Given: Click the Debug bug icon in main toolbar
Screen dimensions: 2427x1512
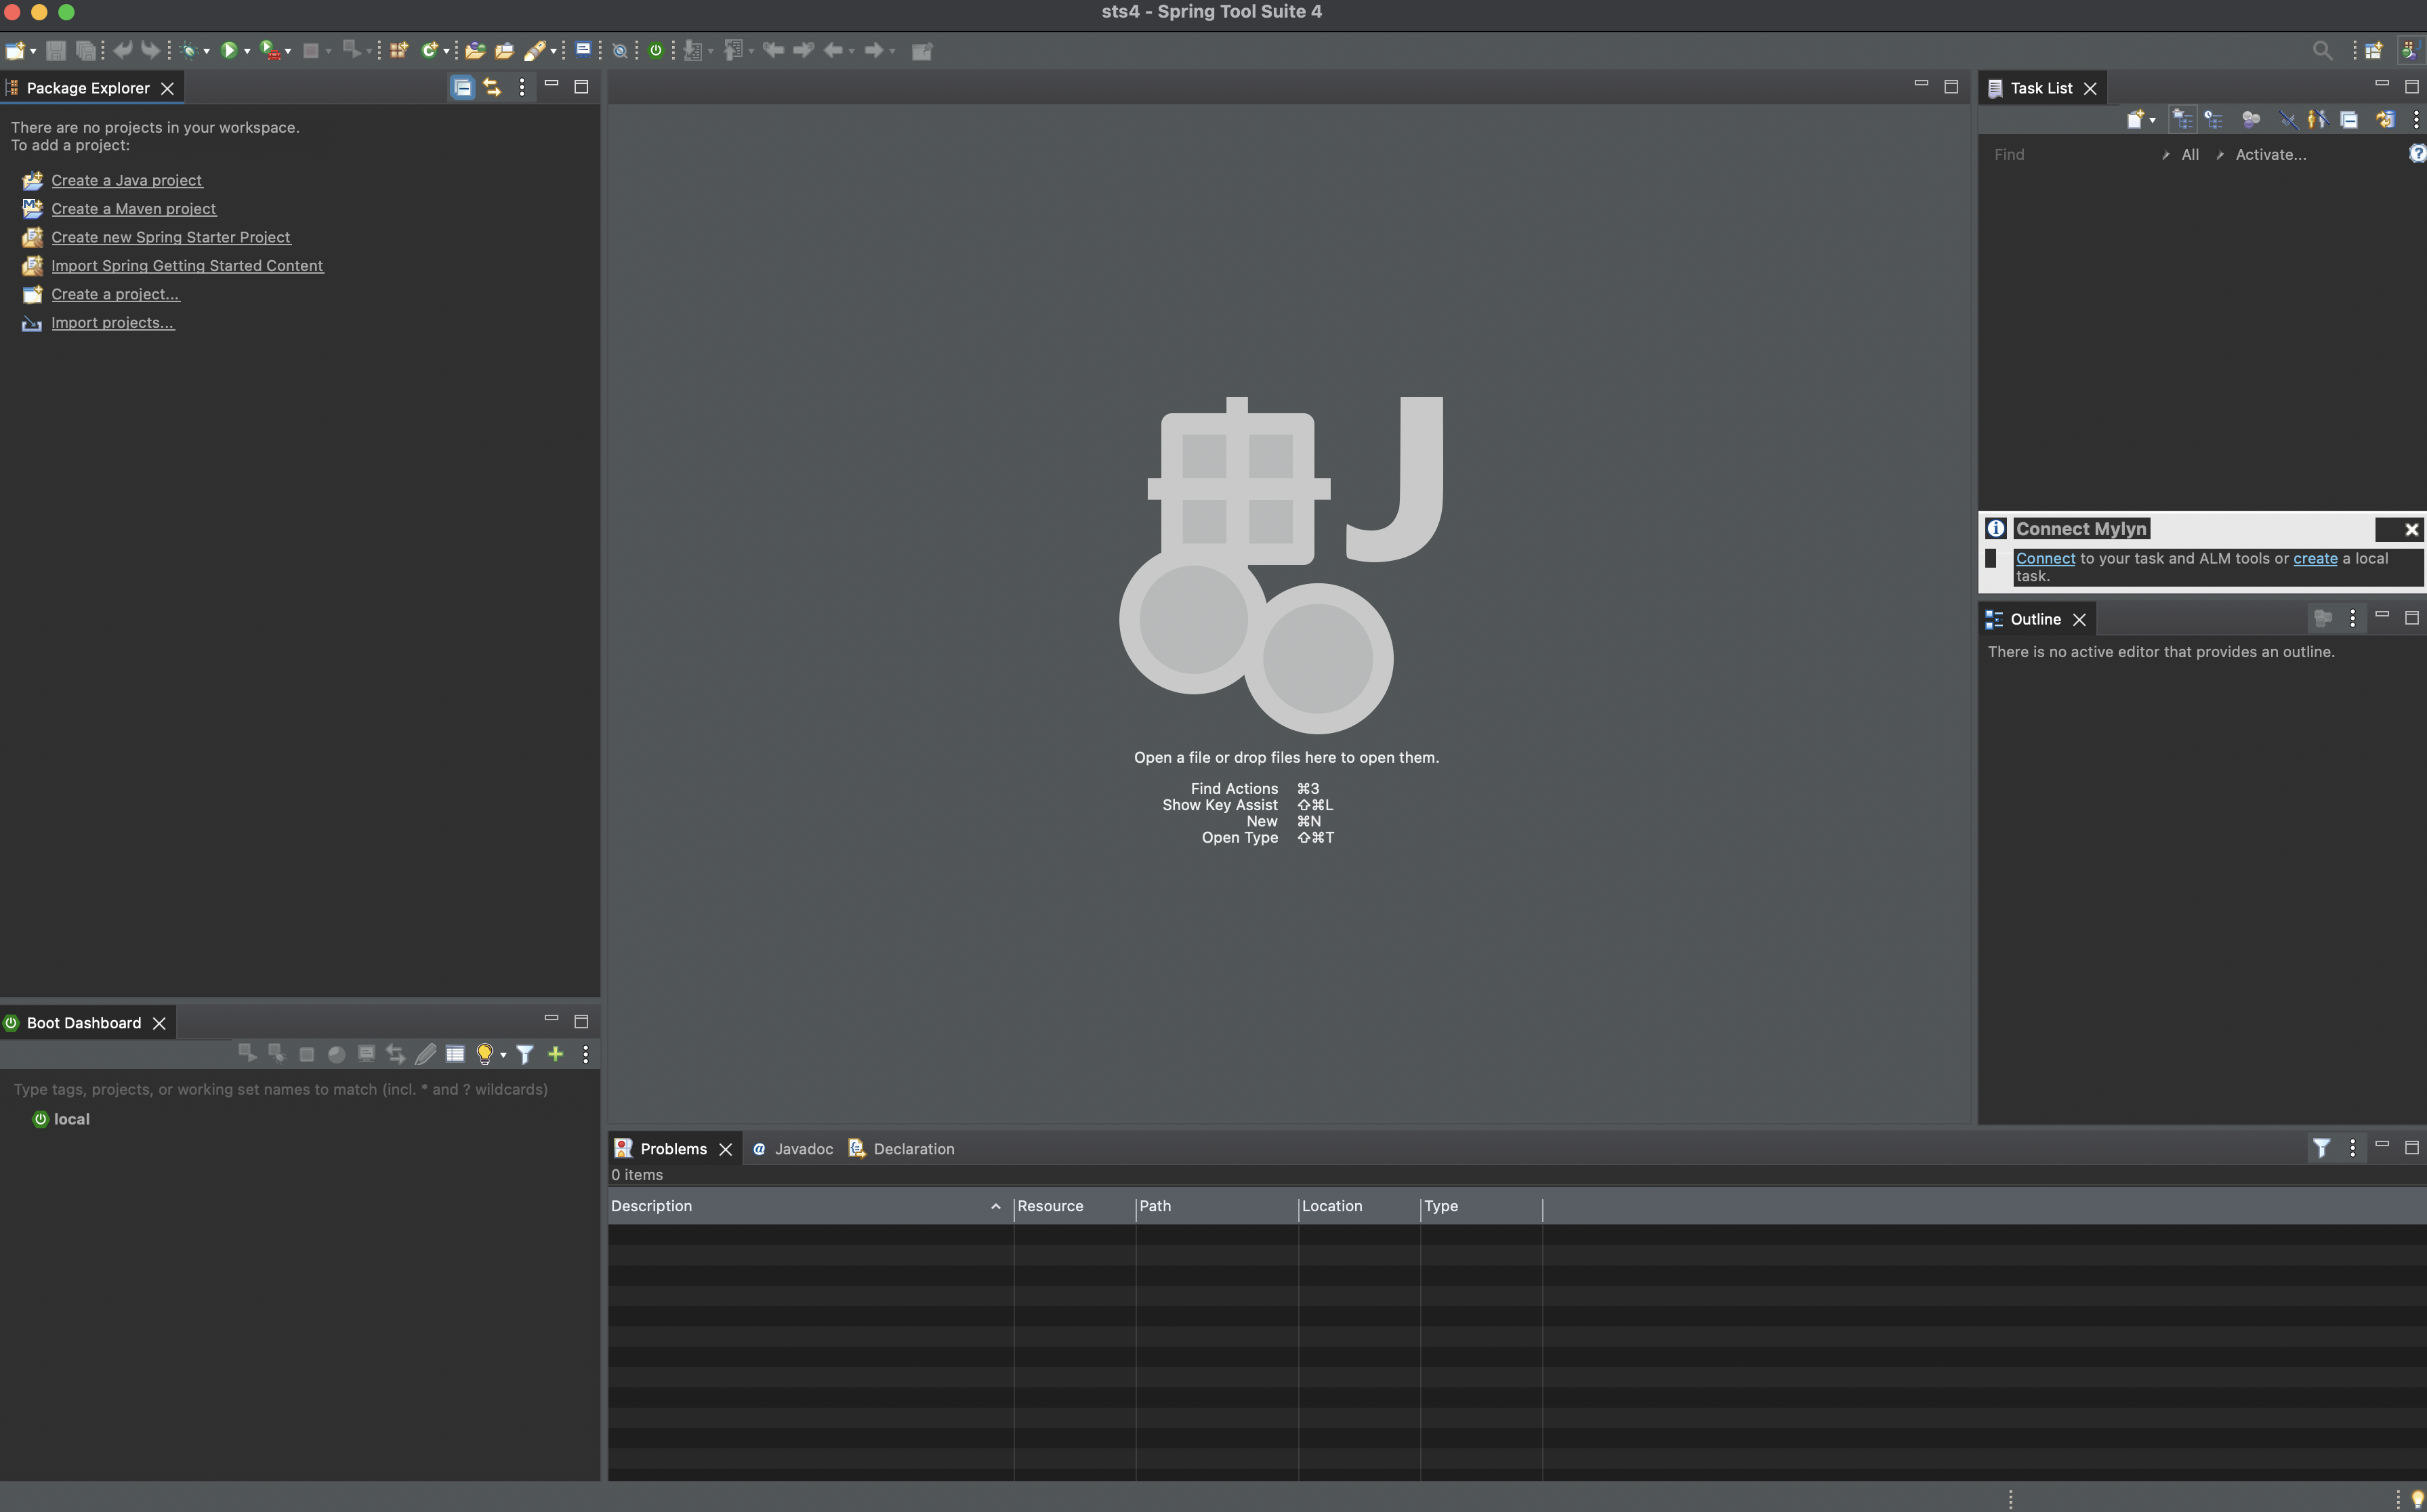Looking at the screenshot, I should pyautogui.click(x=189, y=50).
